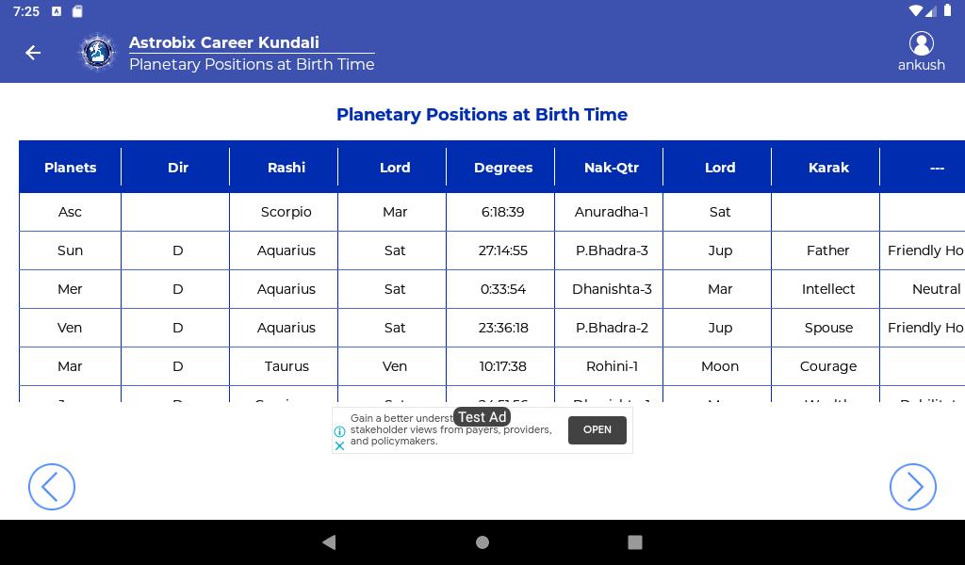The height and width of the screenshot is (565, 965).
Task: Click degrees value 27:14:55
Action: (x=503, y=250)
